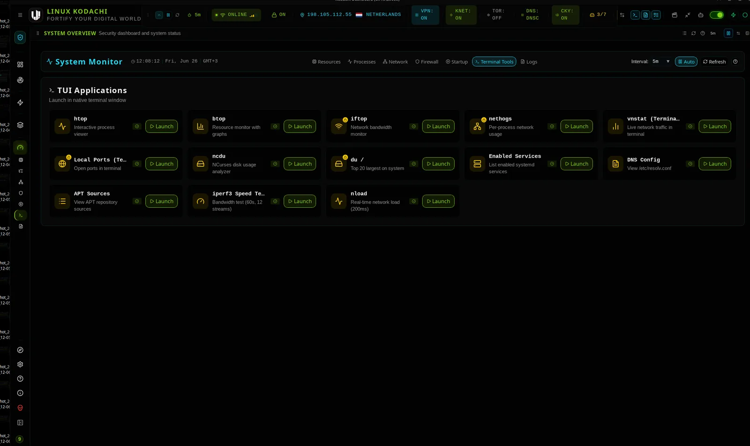Launch iftop bandwidth monitor
750x446 pixels.
coord(438,126)
